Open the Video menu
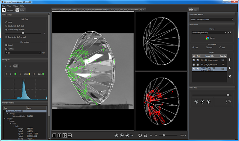This screenshot has width=239, height=141. click(16, 6)
